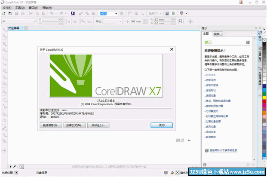Pick the red color swatch in palette
The image size is (267, 177).
pyautogui.click(x=264, y=101)
